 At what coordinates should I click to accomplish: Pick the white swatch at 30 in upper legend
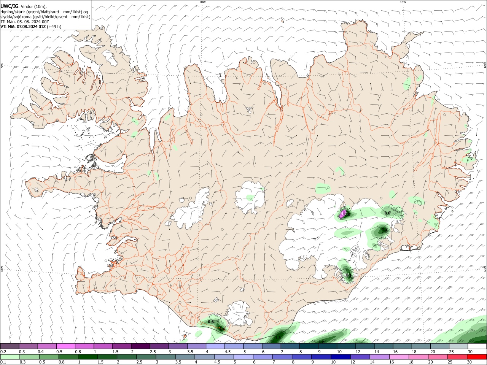[x=477, y=346]
